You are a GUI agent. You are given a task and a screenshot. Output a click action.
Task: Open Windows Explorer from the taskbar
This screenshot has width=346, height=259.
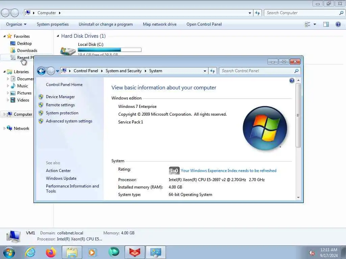72,252
